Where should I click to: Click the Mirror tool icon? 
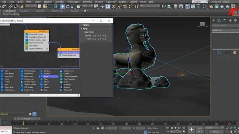coord(164,7)
